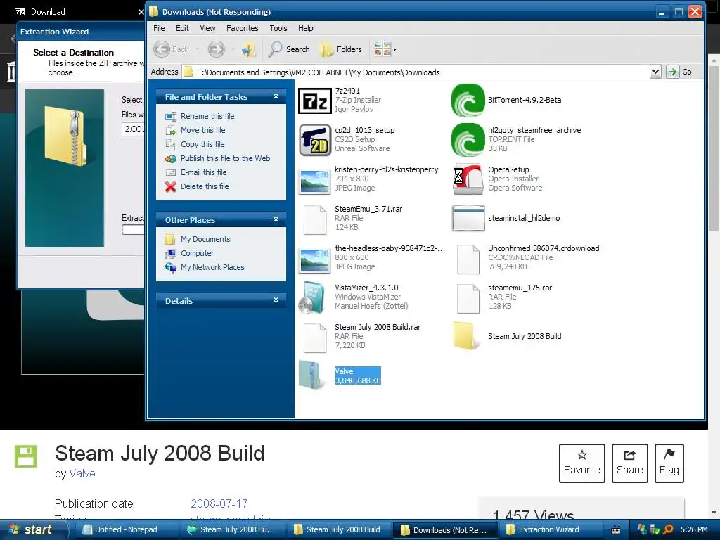Click the Favorite button on webpage
Image resolution: width=720 pixels, height=540 pixels.
click(x=581, y=463)
